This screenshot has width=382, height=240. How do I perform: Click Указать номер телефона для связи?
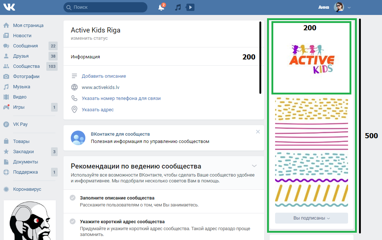click(x=121, y=98)
